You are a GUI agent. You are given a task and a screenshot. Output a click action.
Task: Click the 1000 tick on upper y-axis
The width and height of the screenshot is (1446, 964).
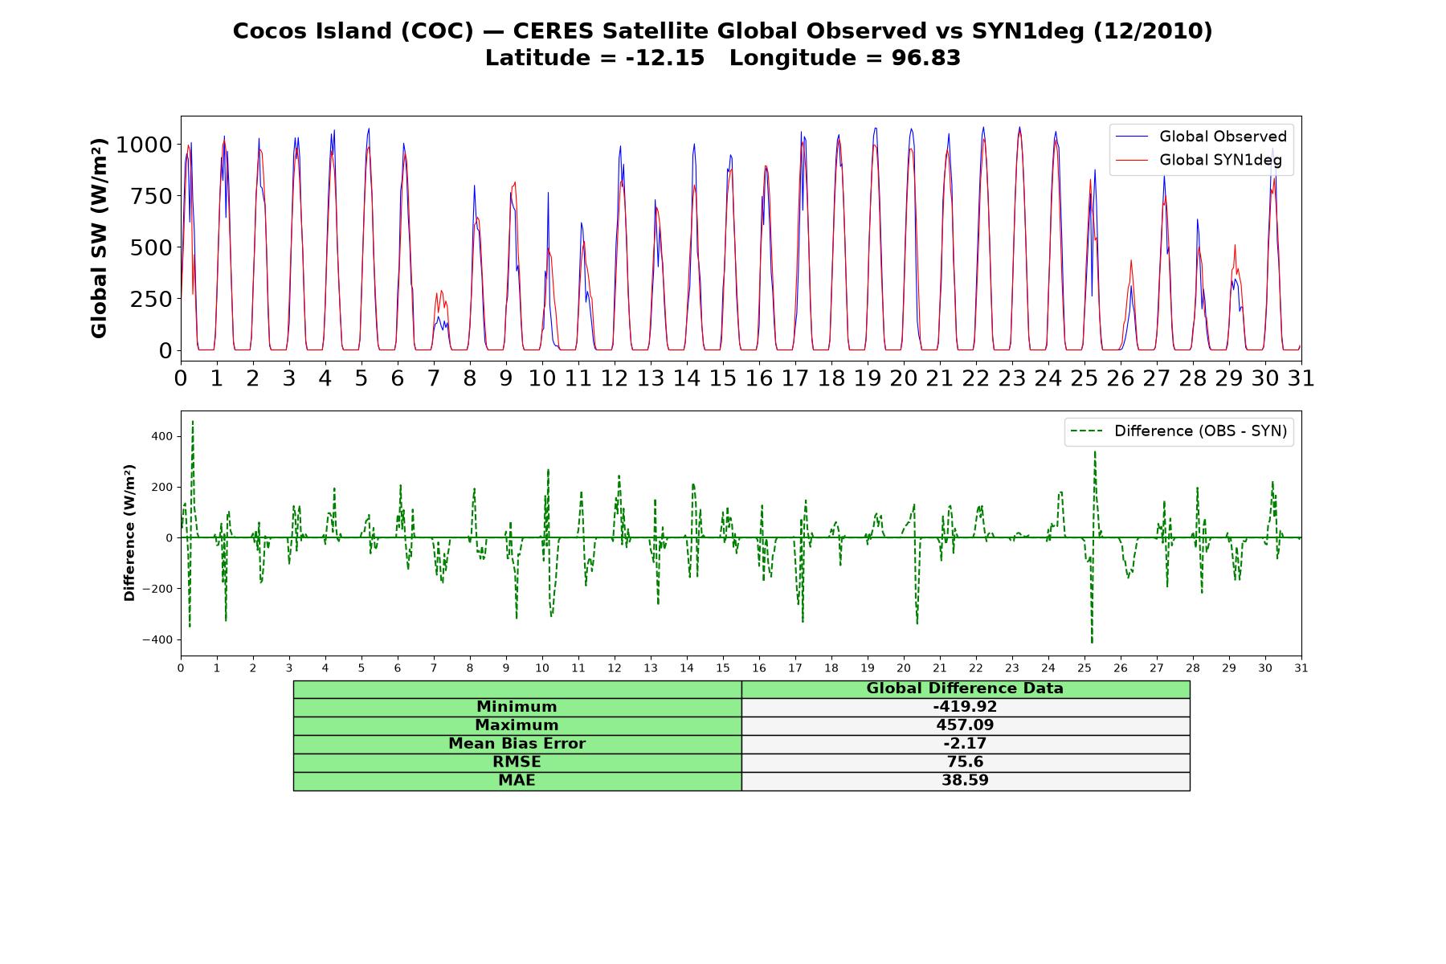pos(144,145)
